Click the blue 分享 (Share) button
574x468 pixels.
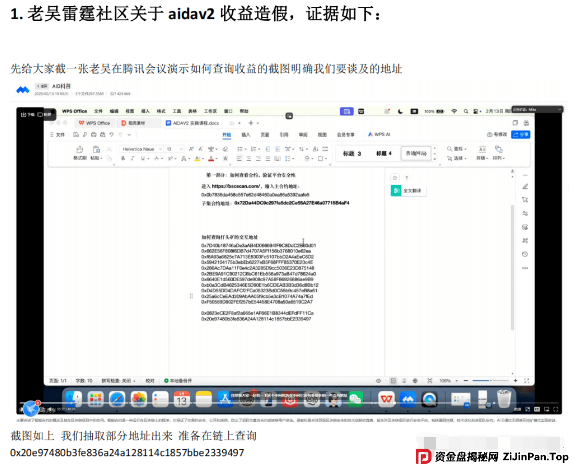[x=520, y=135]
